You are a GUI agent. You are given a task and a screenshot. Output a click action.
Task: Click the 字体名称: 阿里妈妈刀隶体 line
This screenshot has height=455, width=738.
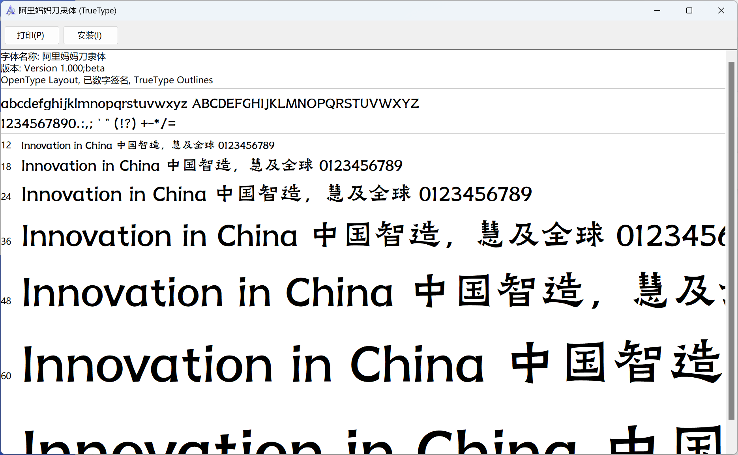(53, 56)
